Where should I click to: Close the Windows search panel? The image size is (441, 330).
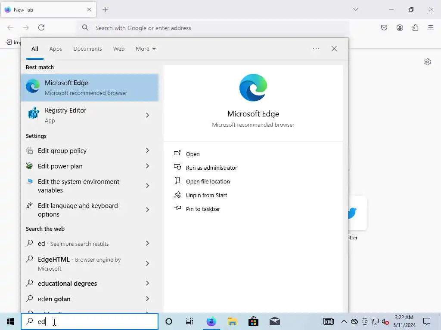(334, 49)
